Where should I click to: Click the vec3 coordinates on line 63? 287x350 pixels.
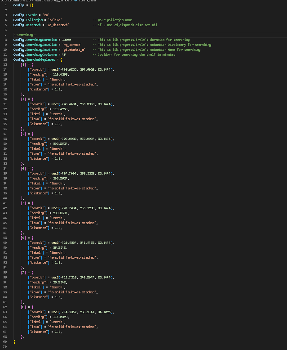tap(82, 312)
